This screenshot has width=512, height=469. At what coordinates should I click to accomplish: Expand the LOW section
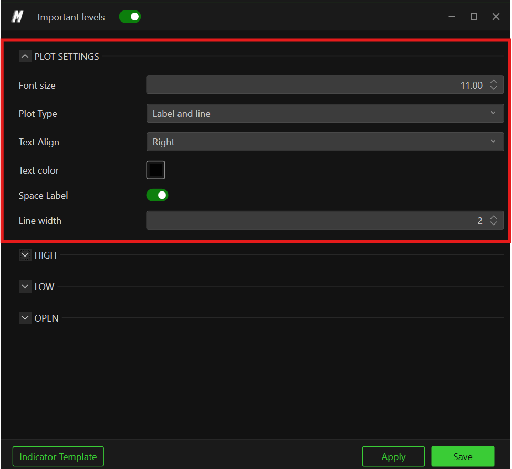tap(25, 286)
